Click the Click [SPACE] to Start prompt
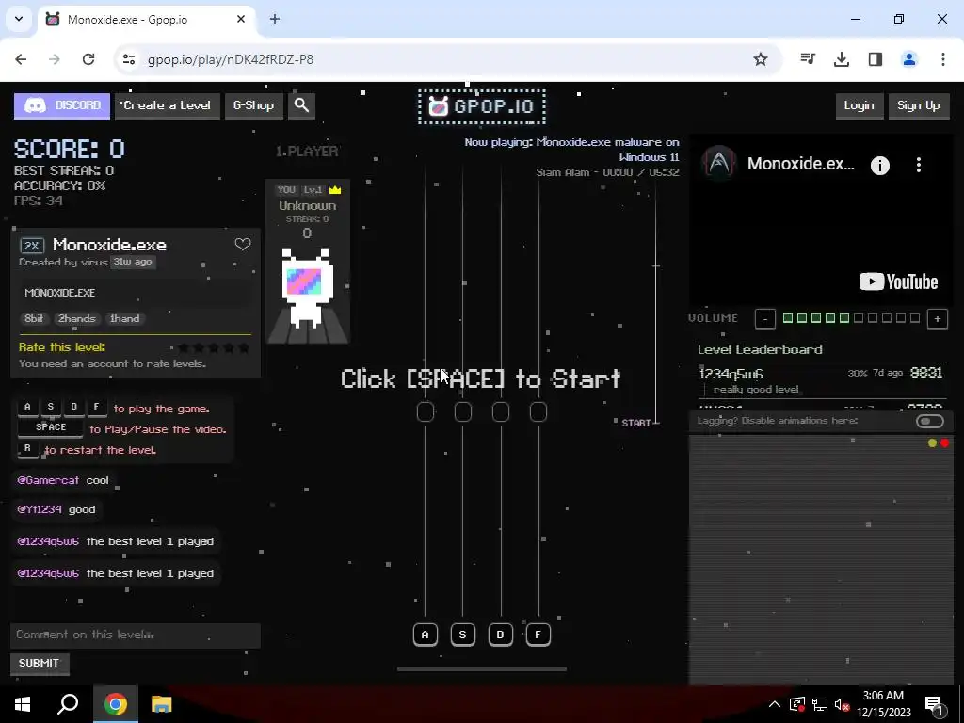 [x=481, y=378]
